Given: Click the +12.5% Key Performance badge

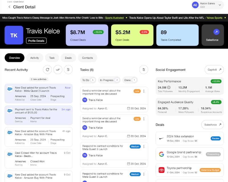Looking at the screenshot, I should tap(216, 81).
